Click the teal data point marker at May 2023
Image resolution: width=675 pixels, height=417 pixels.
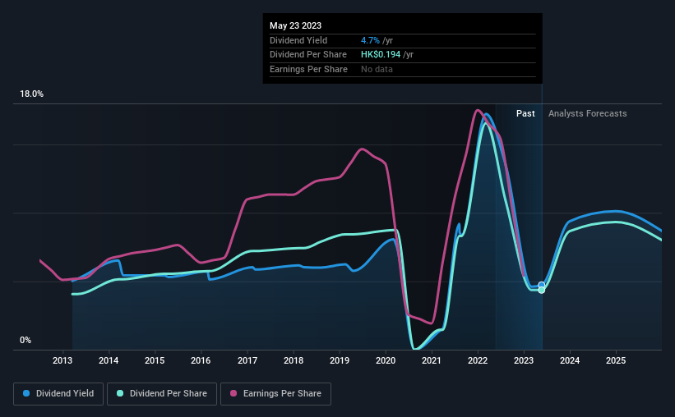coord(542,291)
